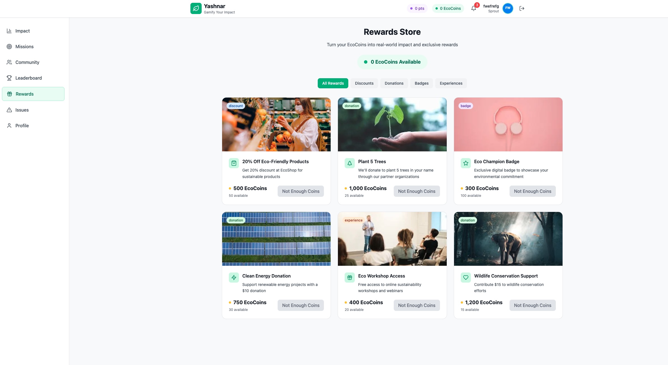Open Missions in the sidebar

[x=24, y=47]
